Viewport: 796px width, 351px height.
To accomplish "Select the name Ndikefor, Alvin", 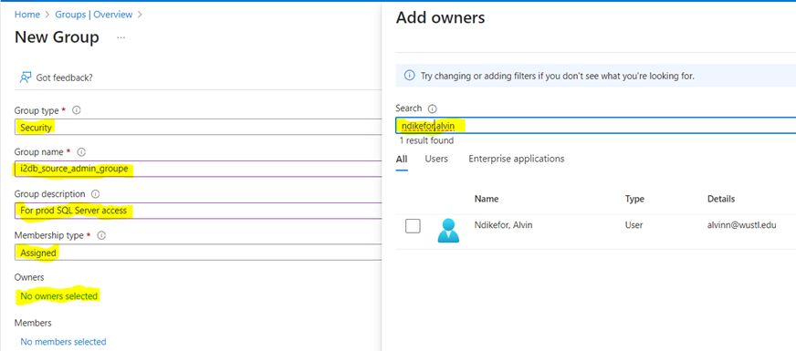I will (x=503, y=224).
